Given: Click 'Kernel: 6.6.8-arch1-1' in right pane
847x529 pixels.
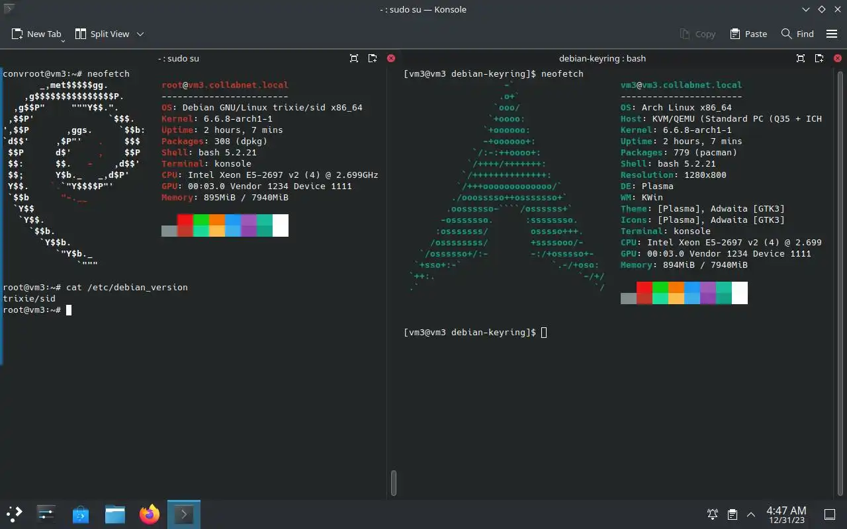Looking at the screenshot, I should pyautogui.click(x=676, y=130).
